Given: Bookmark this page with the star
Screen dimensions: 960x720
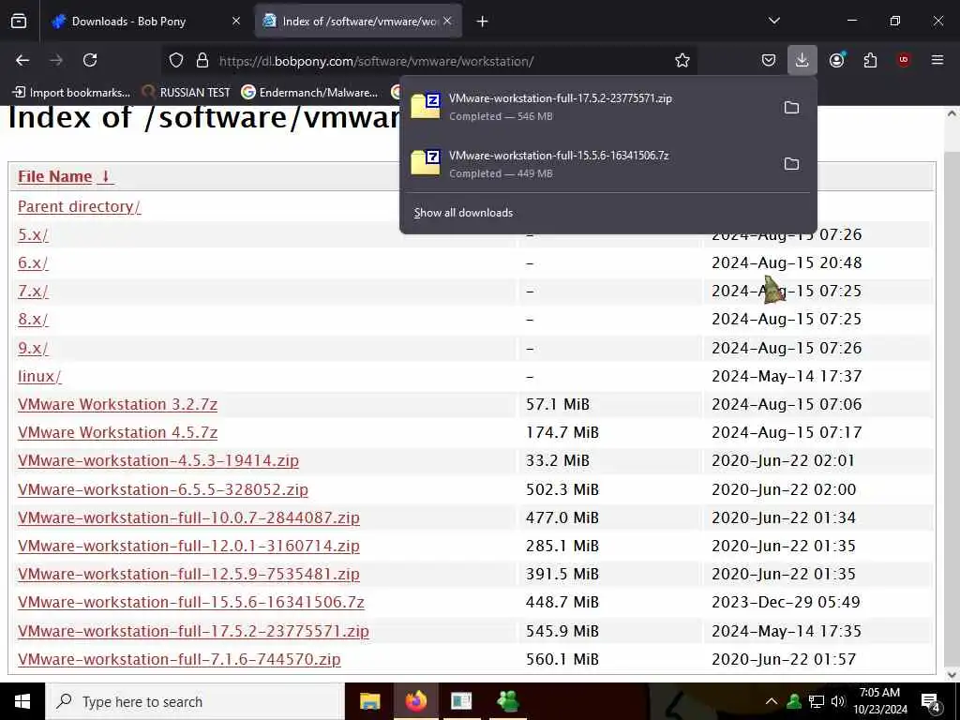Looking at the screenshot, I should point(682,61).
